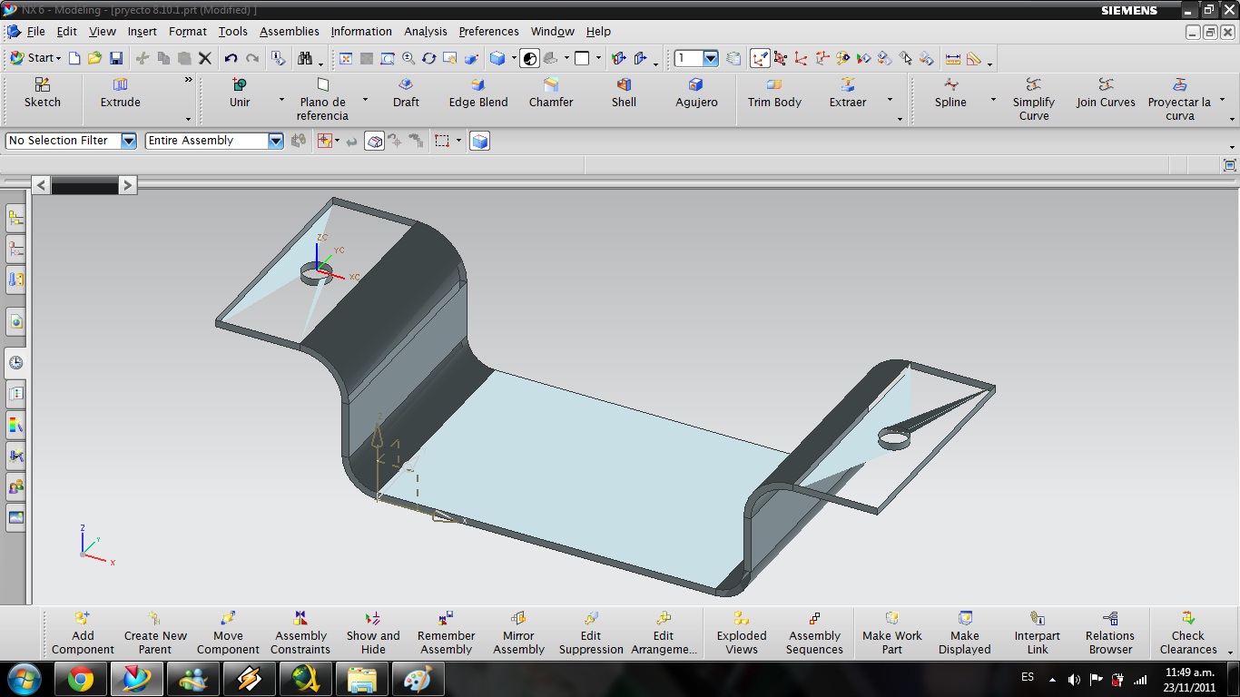Toggle the blue cube selection scope button
Screen dimensions: 1240x697
pos(479,141)
